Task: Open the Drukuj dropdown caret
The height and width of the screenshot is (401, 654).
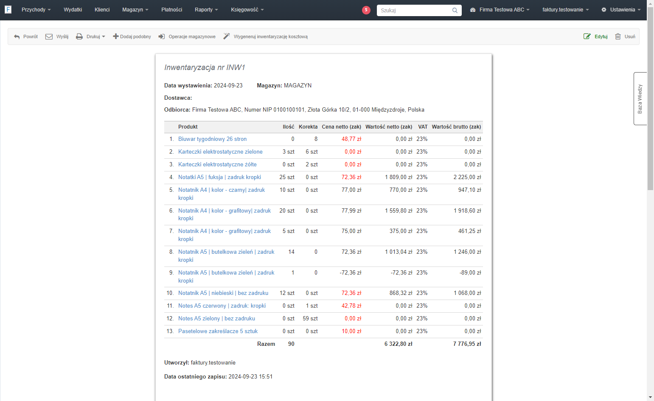Action: pos(104,36)
